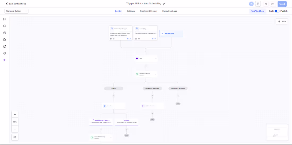Click the 69% zoom level indicator
The image size is (292, 145).
tap(15, 122)
